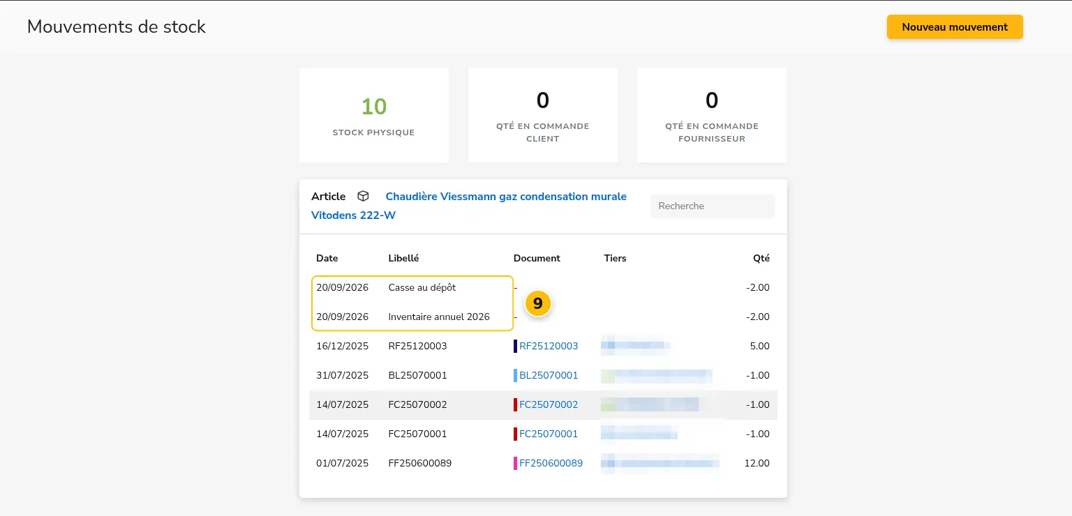Select the Casse au dépôt label
Screen dimensions: 1072x516
(422, 287)
